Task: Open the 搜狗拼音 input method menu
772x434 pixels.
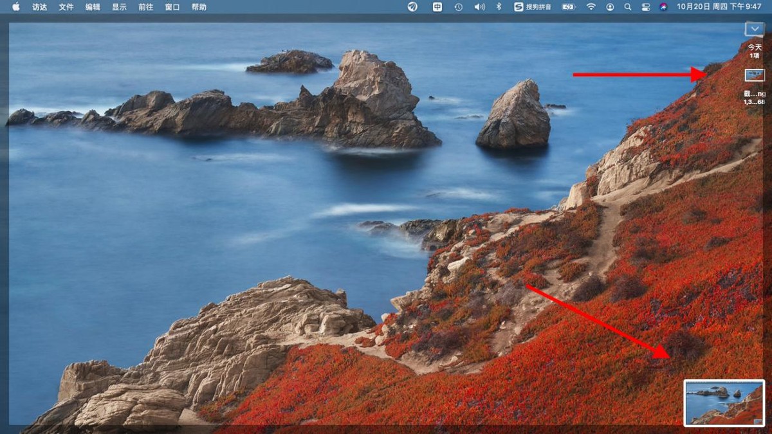Action: point(533,6)
